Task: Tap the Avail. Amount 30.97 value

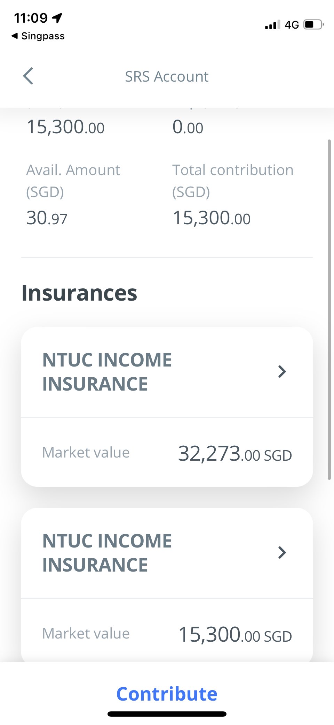Action: tap(47, 218)
